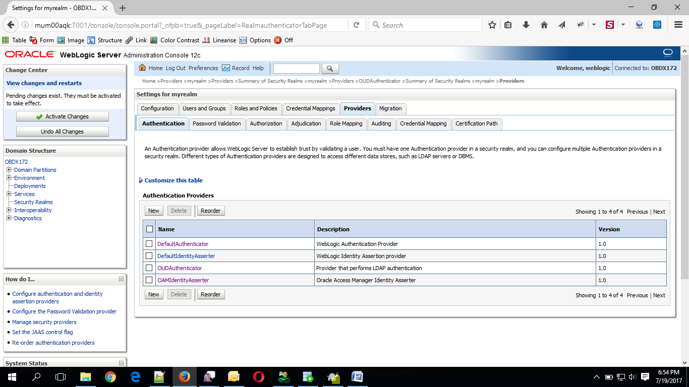The width and height of the screenshot is (689, 387).
Task: Reload the page with the refresh icon
Action: click(x=356, y=25)
